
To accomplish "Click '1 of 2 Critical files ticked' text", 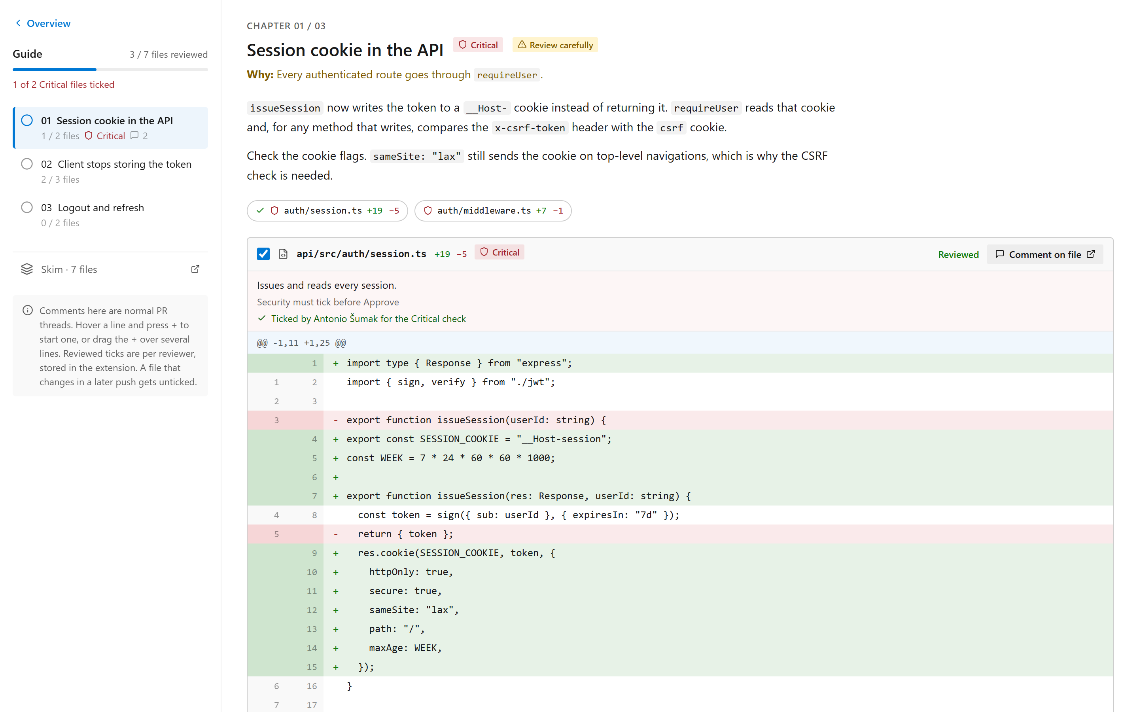I will (x=64, y=84).
